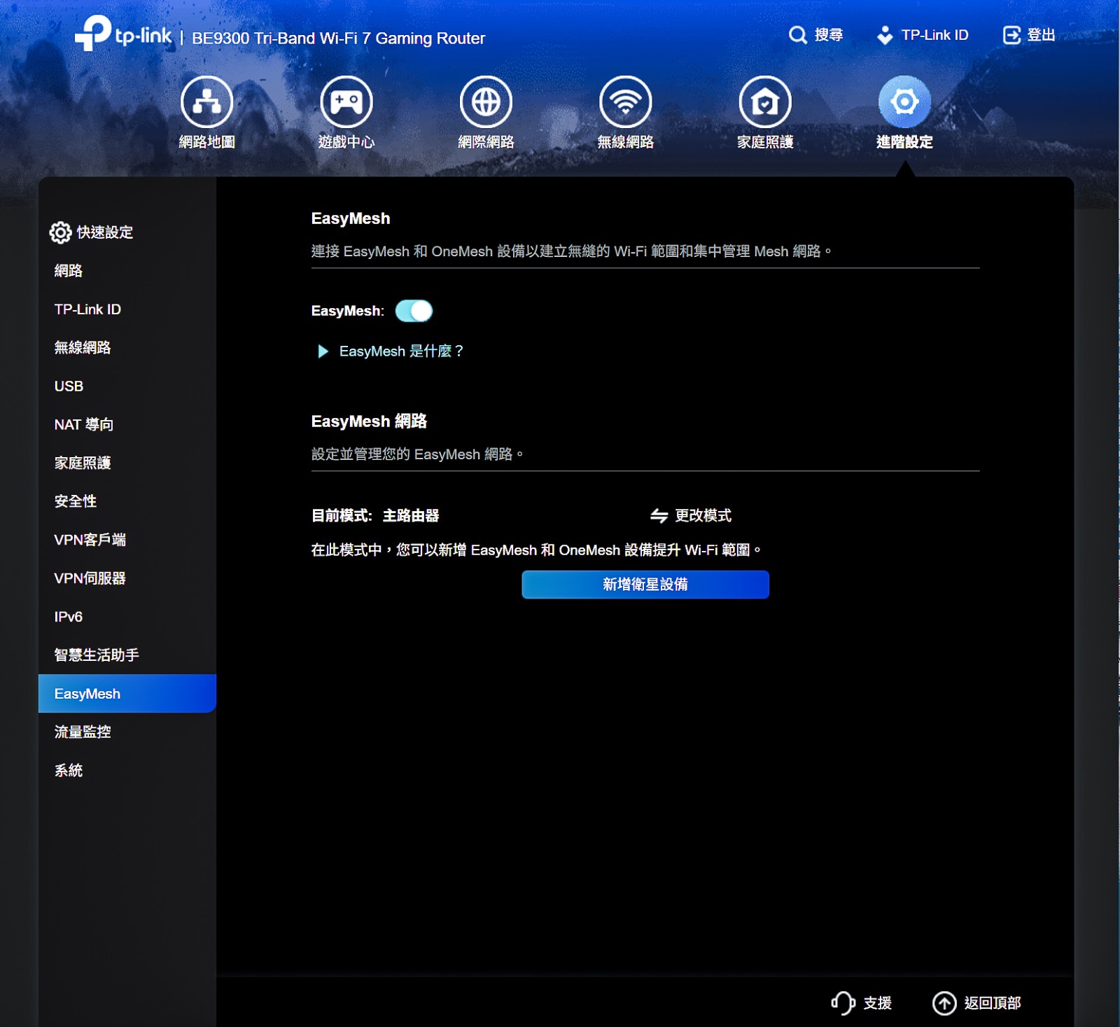Open the 網路地圖 network map icon

click(x=206, y=102)
